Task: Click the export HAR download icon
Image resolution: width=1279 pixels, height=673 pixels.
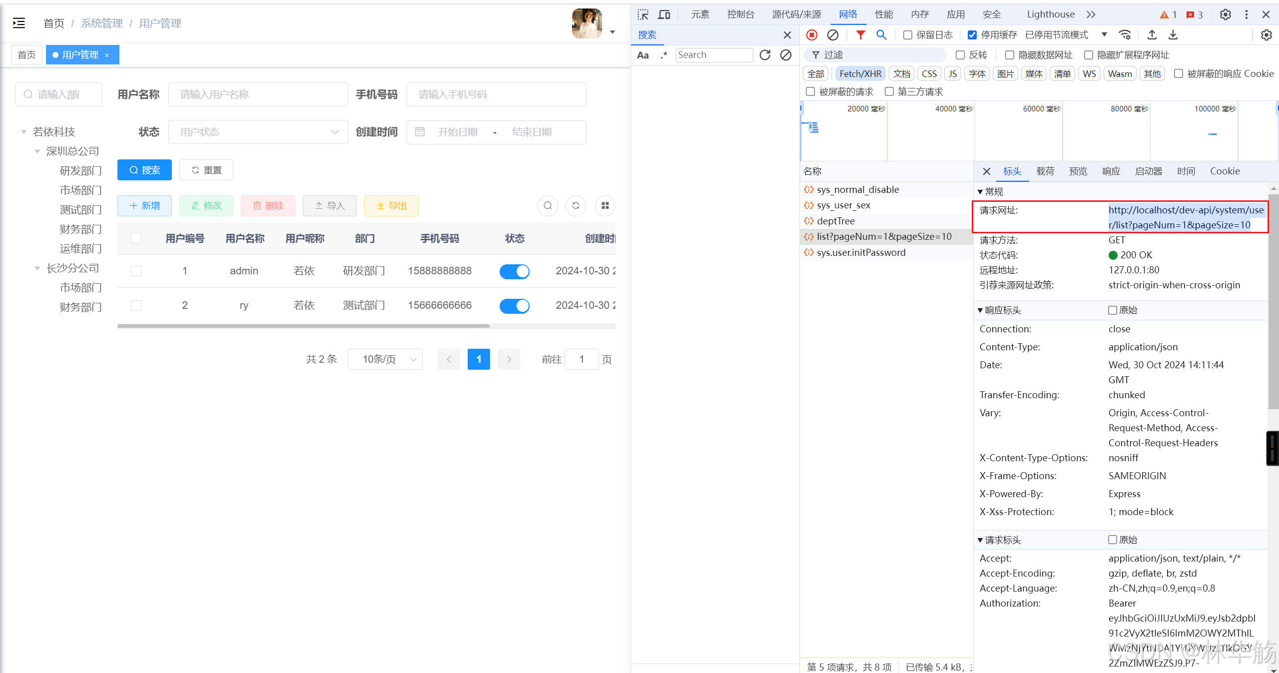Action: pos(1173,35)
